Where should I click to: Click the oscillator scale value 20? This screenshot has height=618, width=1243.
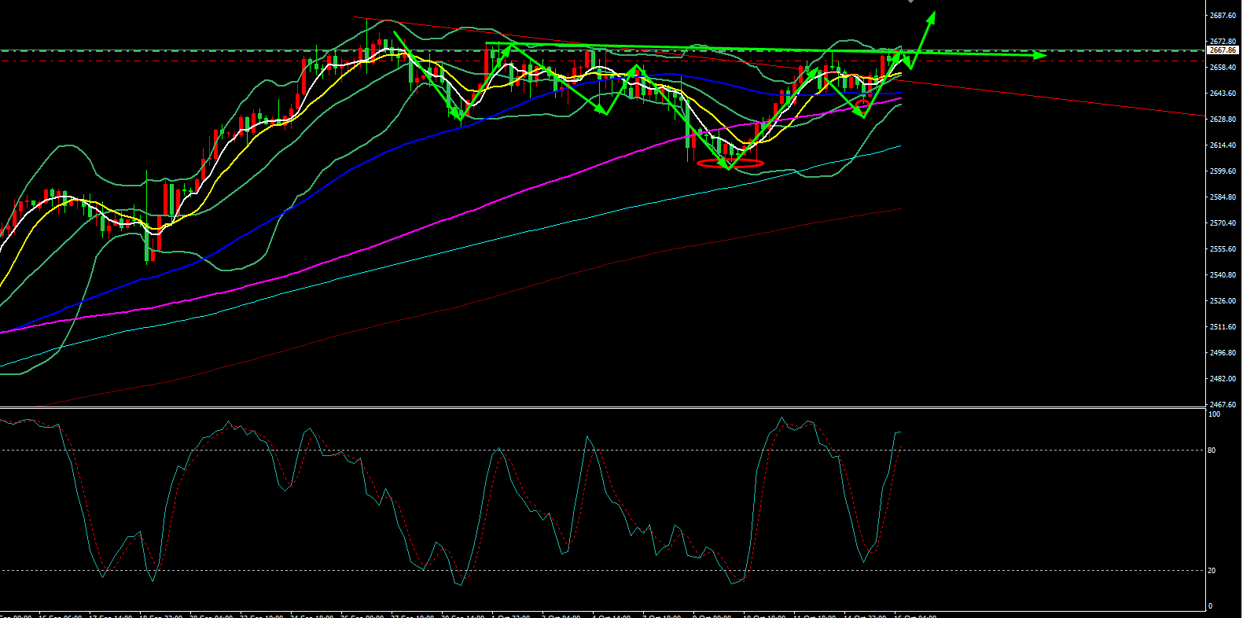pyautogui.click(x=1212, y=571)
